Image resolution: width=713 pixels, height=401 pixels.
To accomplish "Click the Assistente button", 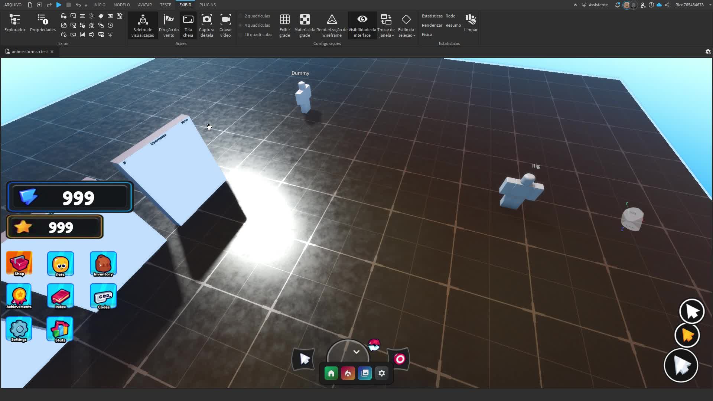I will coord(595,5).
